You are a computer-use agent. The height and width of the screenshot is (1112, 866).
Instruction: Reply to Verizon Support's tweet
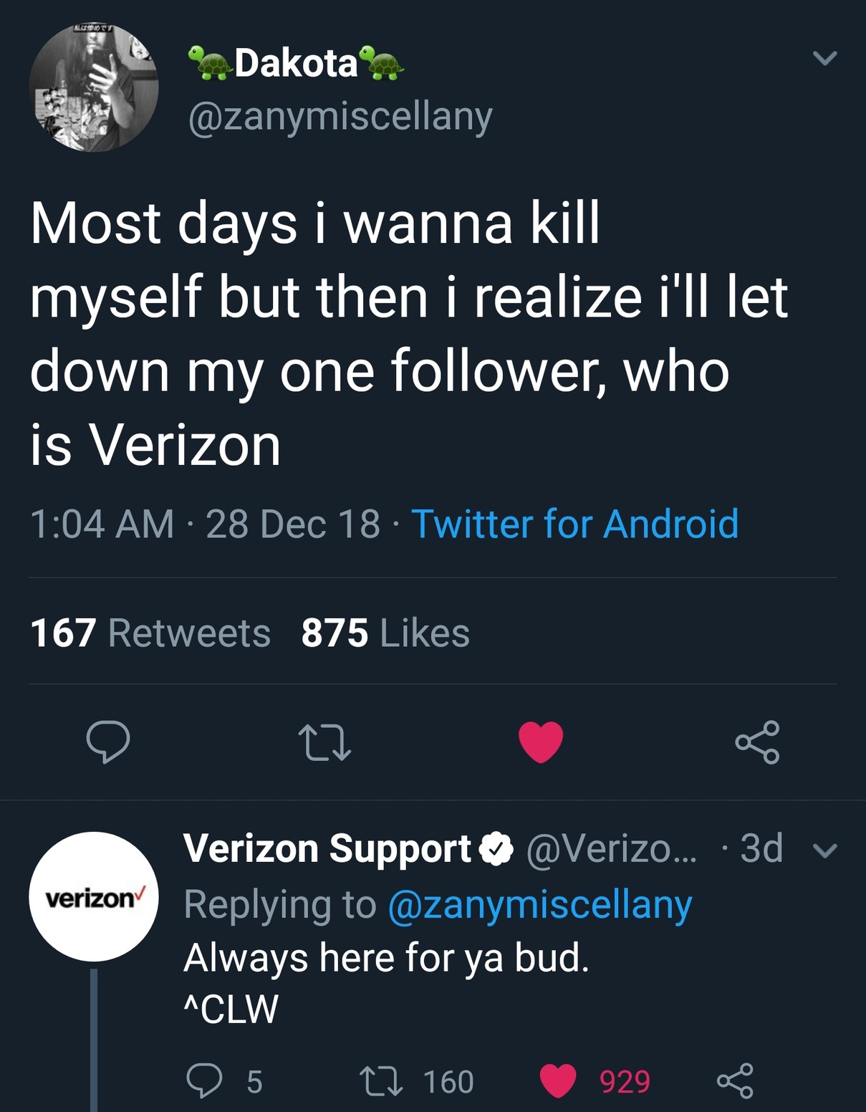pyautogui.click(x=204, y=1080)
